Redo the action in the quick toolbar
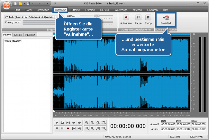 tap(44, 4)
